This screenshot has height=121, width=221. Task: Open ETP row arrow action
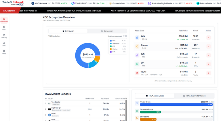coord(208,64)
